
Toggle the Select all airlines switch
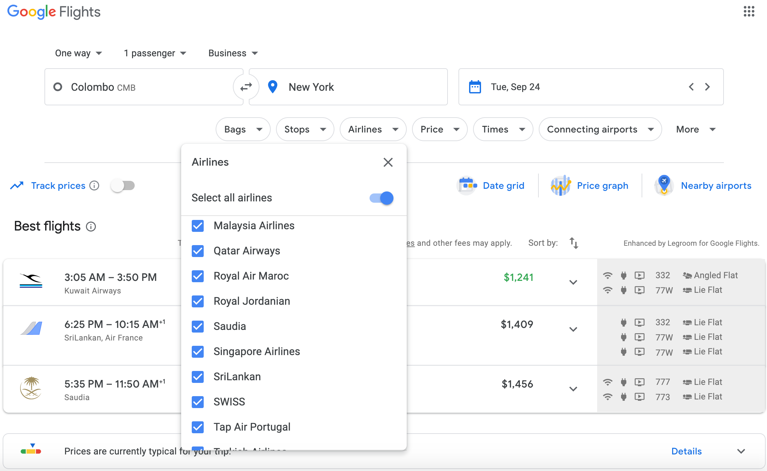point(382,198)
